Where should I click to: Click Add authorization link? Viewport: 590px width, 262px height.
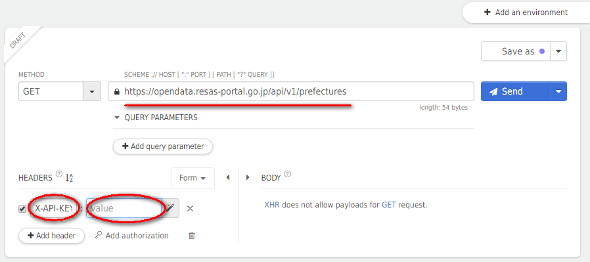[131, 236]
